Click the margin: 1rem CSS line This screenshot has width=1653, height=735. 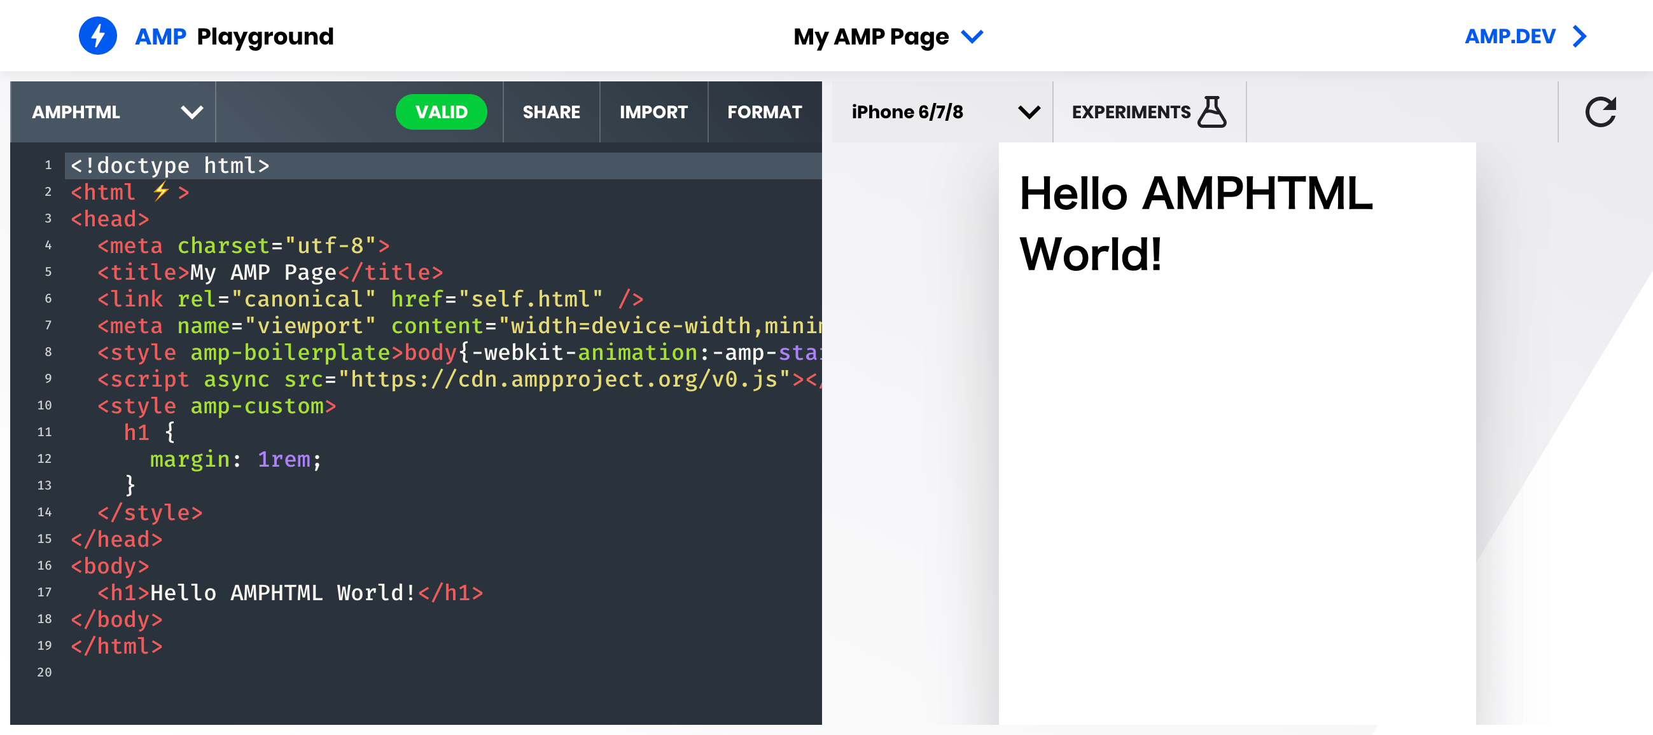235,459
